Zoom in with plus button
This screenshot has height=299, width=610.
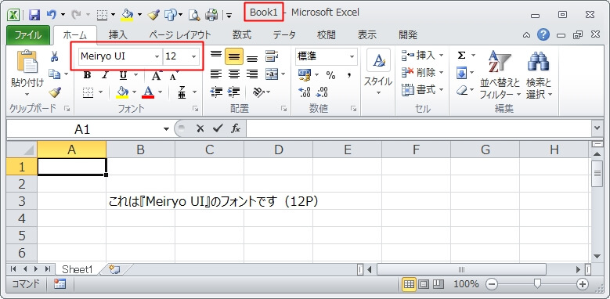(x=583, y=284)
